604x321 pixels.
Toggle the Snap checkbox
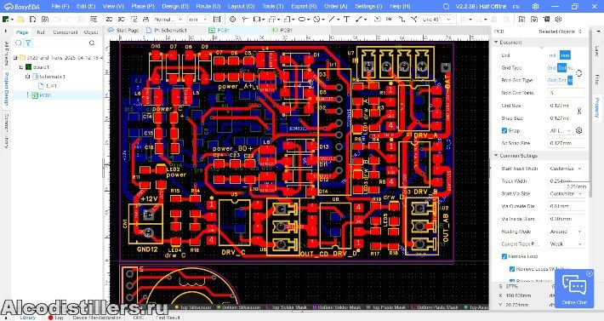click(504, 130)
